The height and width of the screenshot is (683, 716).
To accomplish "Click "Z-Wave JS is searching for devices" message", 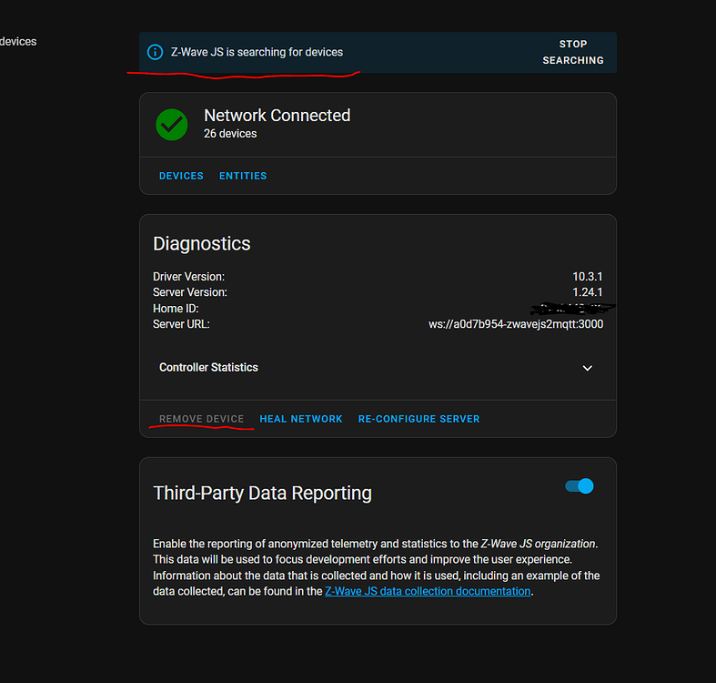I will pyautogui.click(x=257, y=52).
